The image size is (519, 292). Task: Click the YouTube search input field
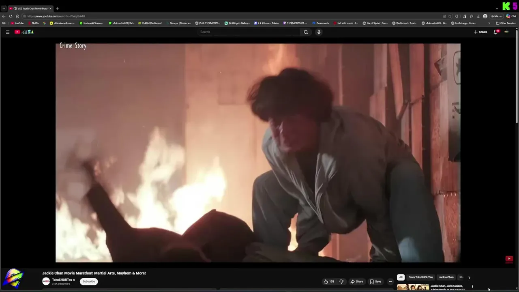[249, 32]
